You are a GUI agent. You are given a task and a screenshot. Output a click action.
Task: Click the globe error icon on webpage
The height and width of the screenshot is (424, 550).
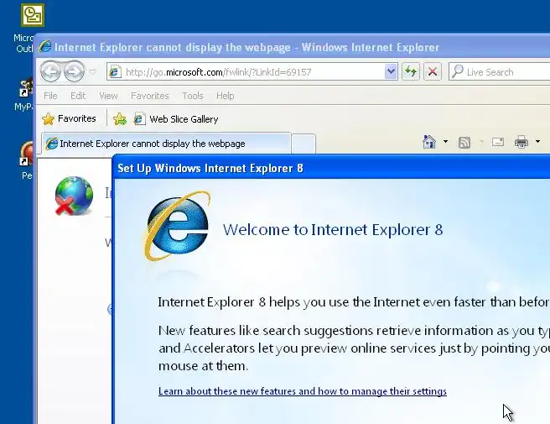[x=74, y=196]
